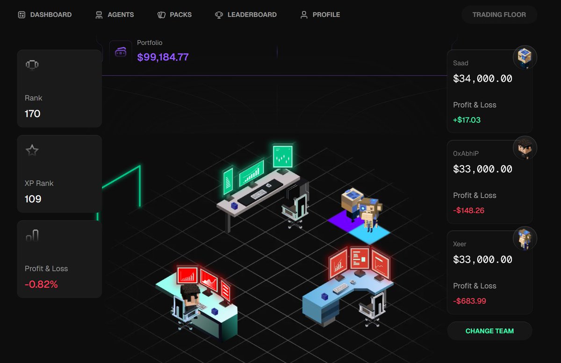Click the portfolio value $99,184.77
This screenshot has height=363, width=561.
point(163,57)
